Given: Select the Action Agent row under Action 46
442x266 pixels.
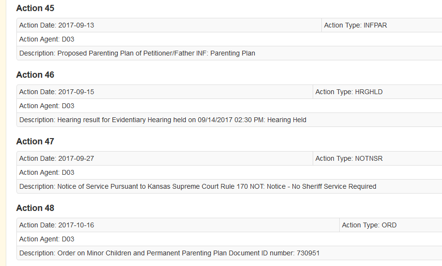Looking at the screenshot, I should (47, 106).
